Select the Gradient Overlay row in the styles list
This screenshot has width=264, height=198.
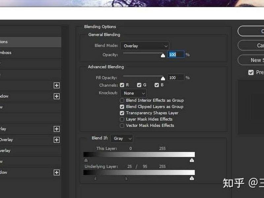(x=30, y=140)
